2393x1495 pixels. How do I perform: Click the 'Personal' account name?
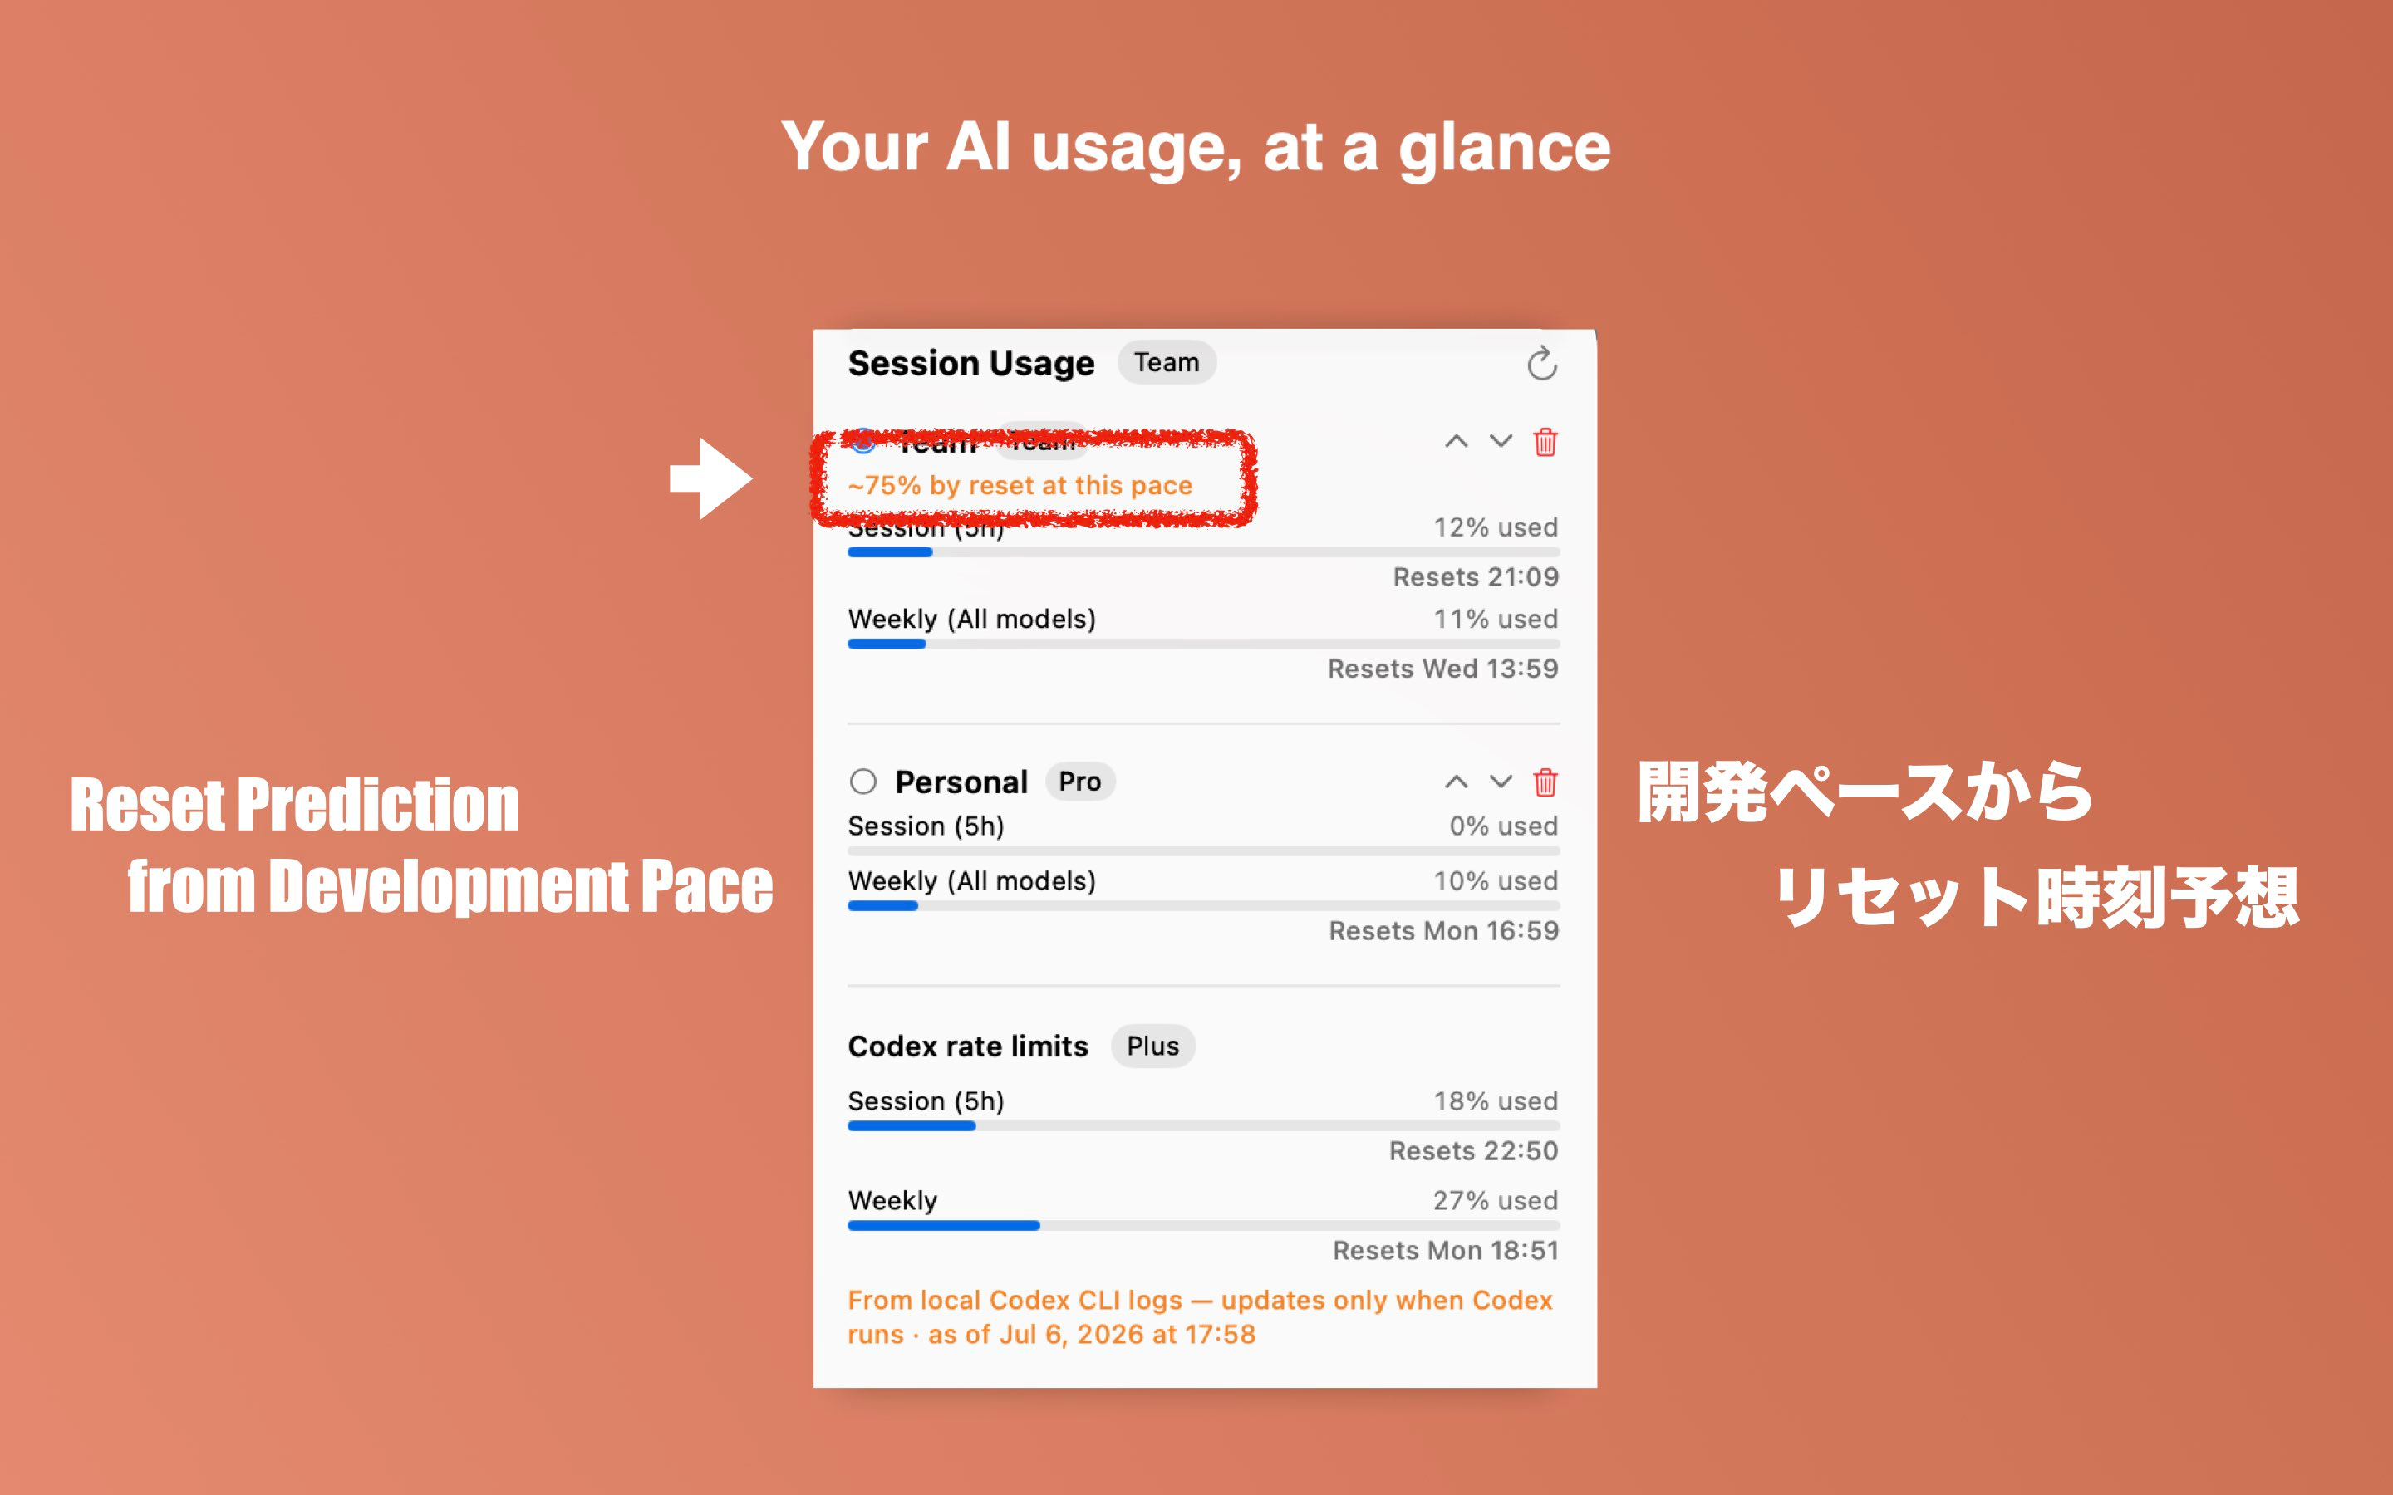(x=961, y=782)
